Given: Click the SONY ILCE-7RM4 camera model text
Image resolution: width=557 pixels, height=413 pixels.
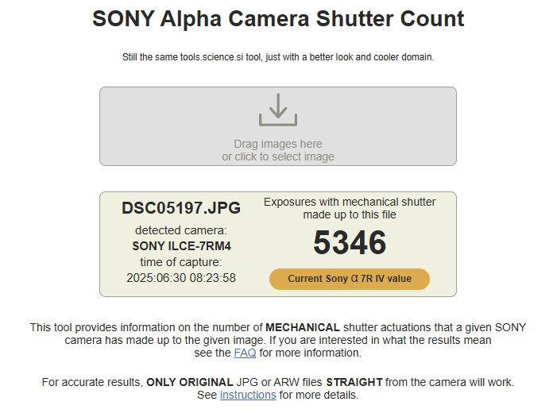Looking at the screenshot, I should (181, 246).
